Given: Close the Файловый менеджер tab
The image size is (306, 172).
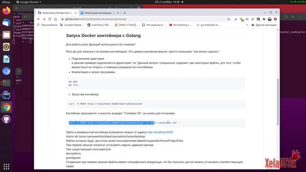Looking at the screenshot, I should pos(118,13).
